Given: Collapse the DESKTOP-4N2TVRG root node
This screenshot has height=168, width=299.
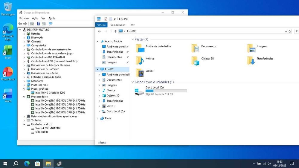Looking at the screenshot, I should [20, 30].
